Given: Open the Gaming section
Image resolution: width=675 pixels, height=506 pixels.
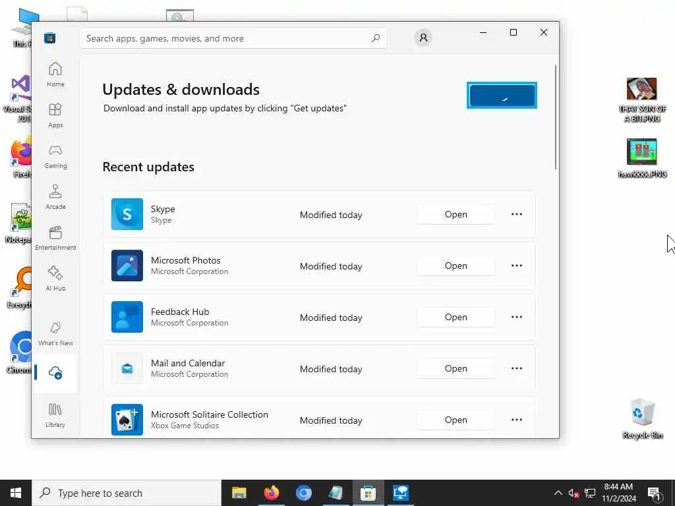Looking at the screenshot, I should pyautogui.click(x=55, y=157).
